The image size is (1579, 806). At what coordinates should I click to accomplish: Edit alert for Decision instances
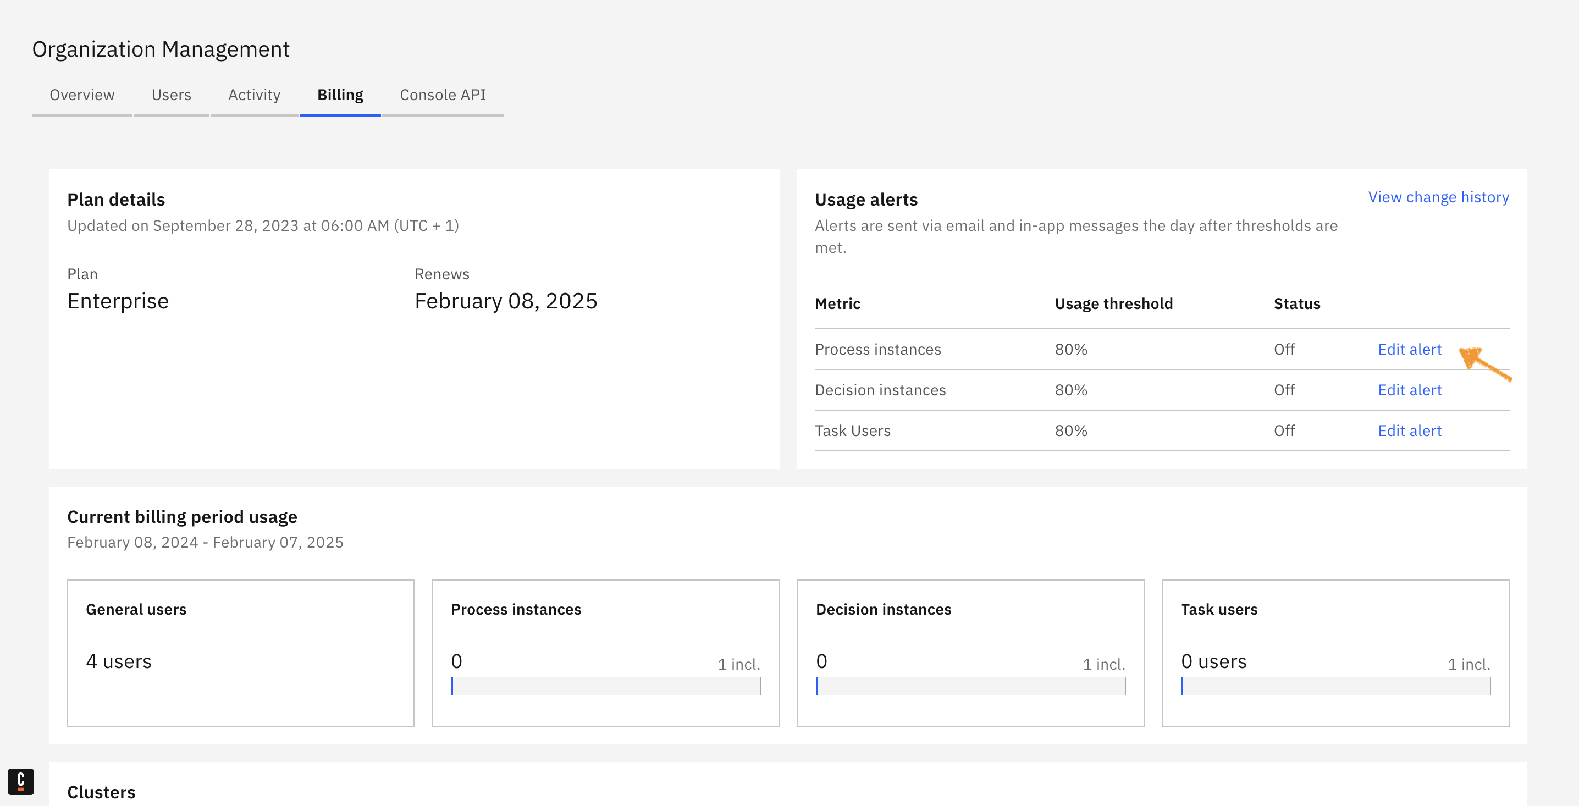pos(1409,390)
